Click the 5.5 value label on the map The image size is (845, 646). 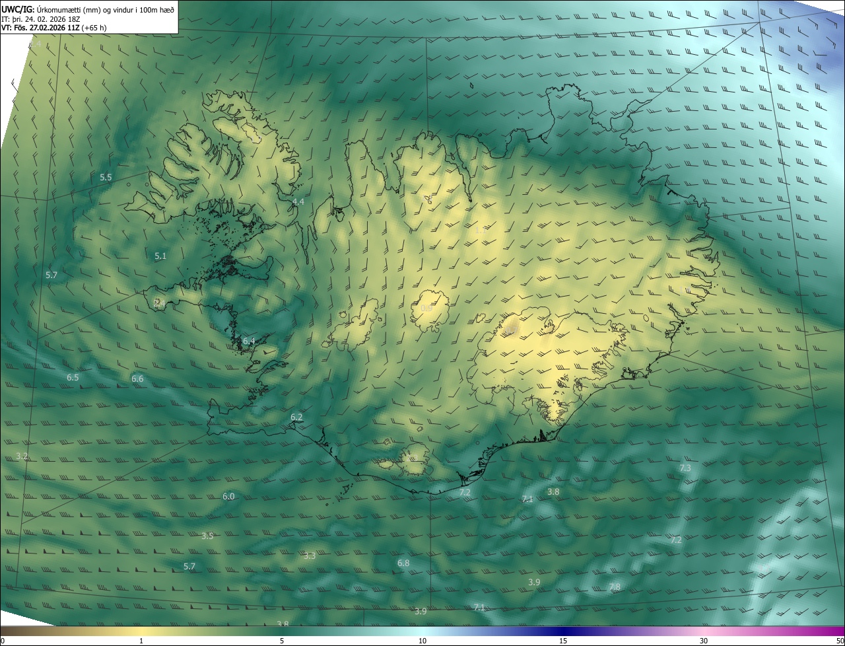click(x=106, y=178)
